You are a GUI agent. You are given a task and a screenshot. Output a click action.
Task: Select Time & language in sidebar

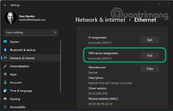click(x=21, y=91)
